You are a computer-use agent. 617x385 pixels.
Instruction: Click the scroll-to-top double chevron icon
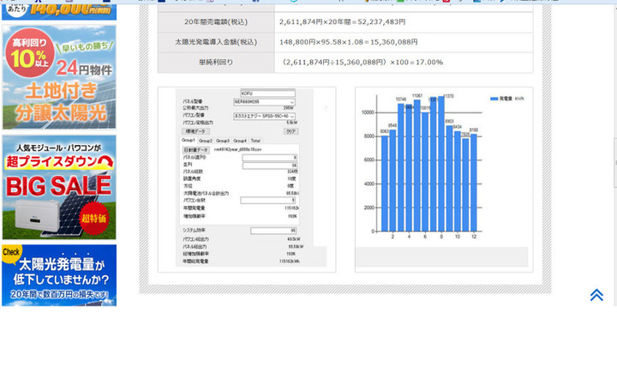click(596, 295)
